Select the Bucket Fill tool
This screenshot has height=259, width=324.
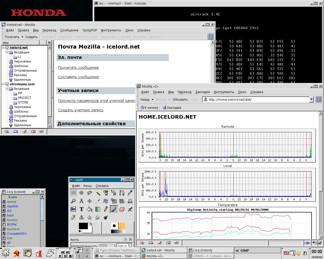coord(89,209)
